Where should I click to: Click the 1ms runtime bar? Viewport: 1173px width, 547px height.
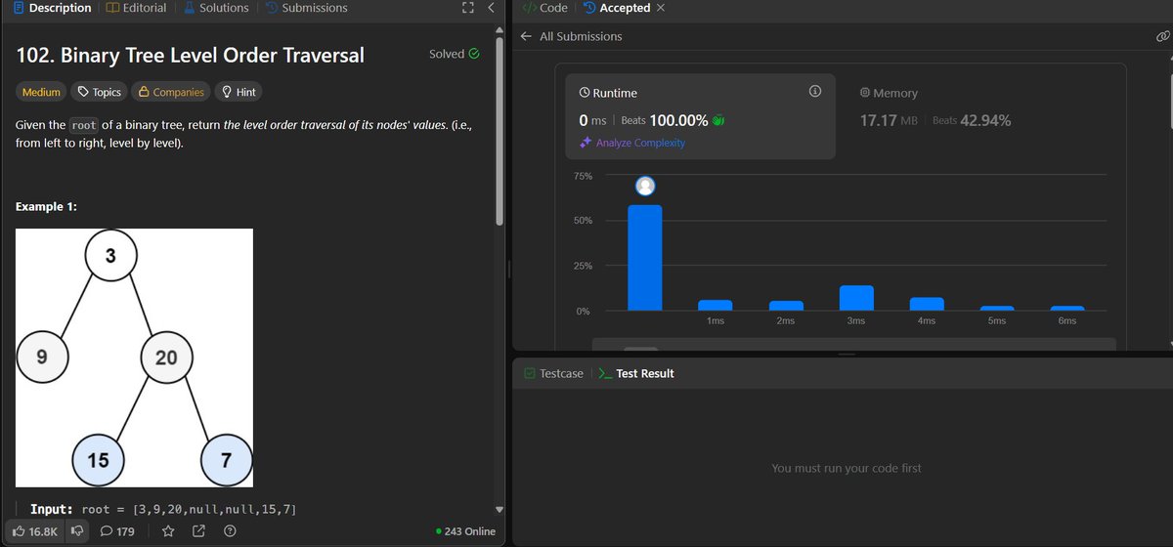coord(716,305)
